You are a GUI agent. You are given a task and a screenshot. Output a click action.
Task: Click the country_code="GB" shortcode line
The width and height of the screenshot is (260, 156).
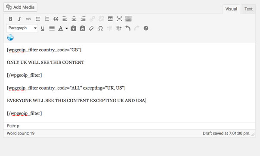44,50
